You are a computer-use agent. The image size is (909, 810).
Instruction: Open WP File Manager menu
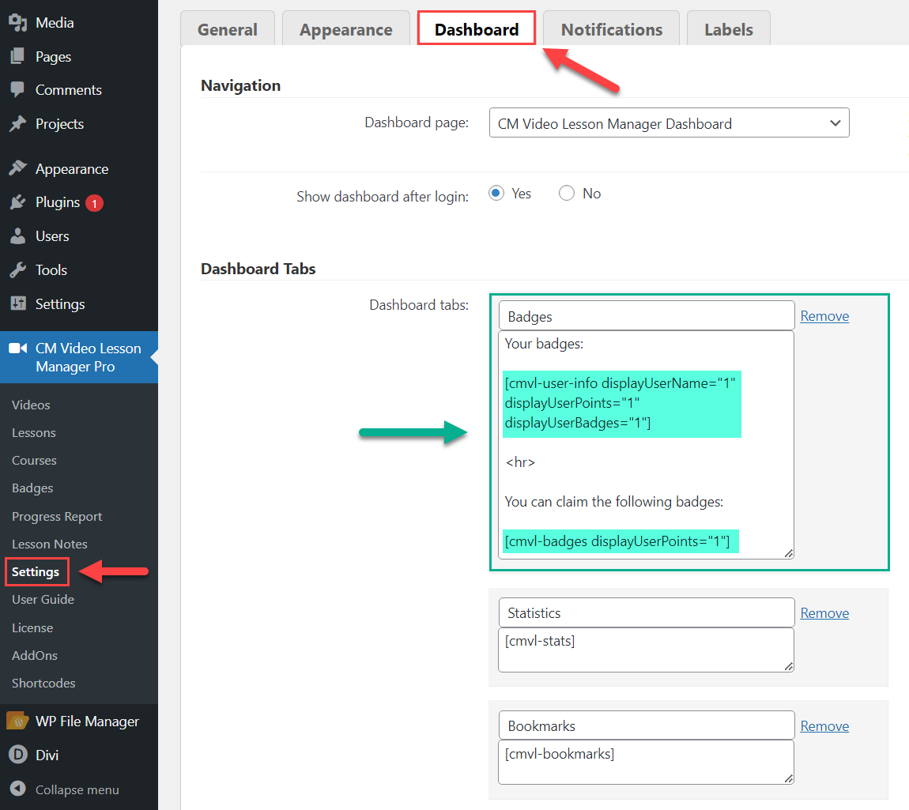point(87,721)
